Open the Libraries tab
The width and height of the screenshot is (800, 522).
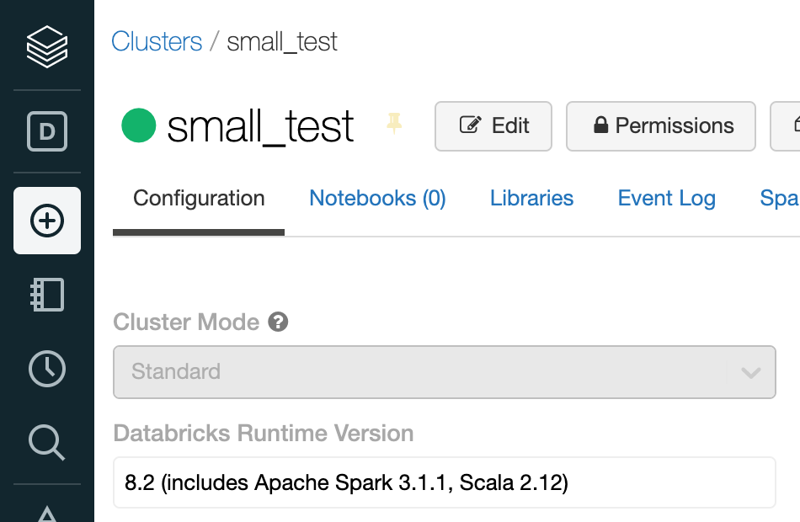[x=531, y=198]
